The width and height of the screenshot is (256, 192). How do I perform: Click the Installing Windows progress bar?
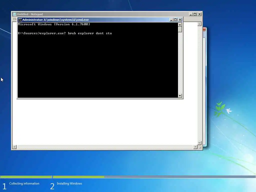click(x=154, y=177)
